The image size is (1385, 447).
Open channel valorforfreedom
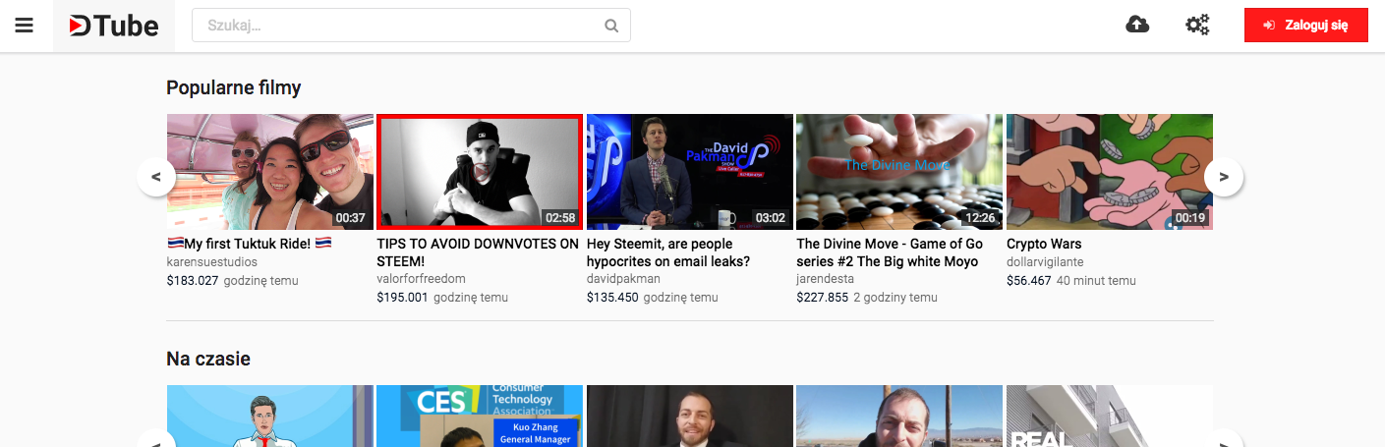point(421,279)
